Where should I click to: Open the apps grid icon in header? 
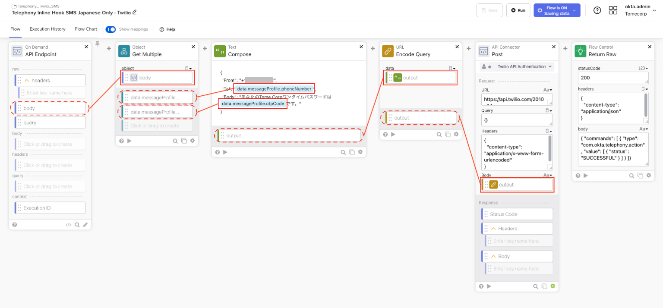[x=613, y=10]
